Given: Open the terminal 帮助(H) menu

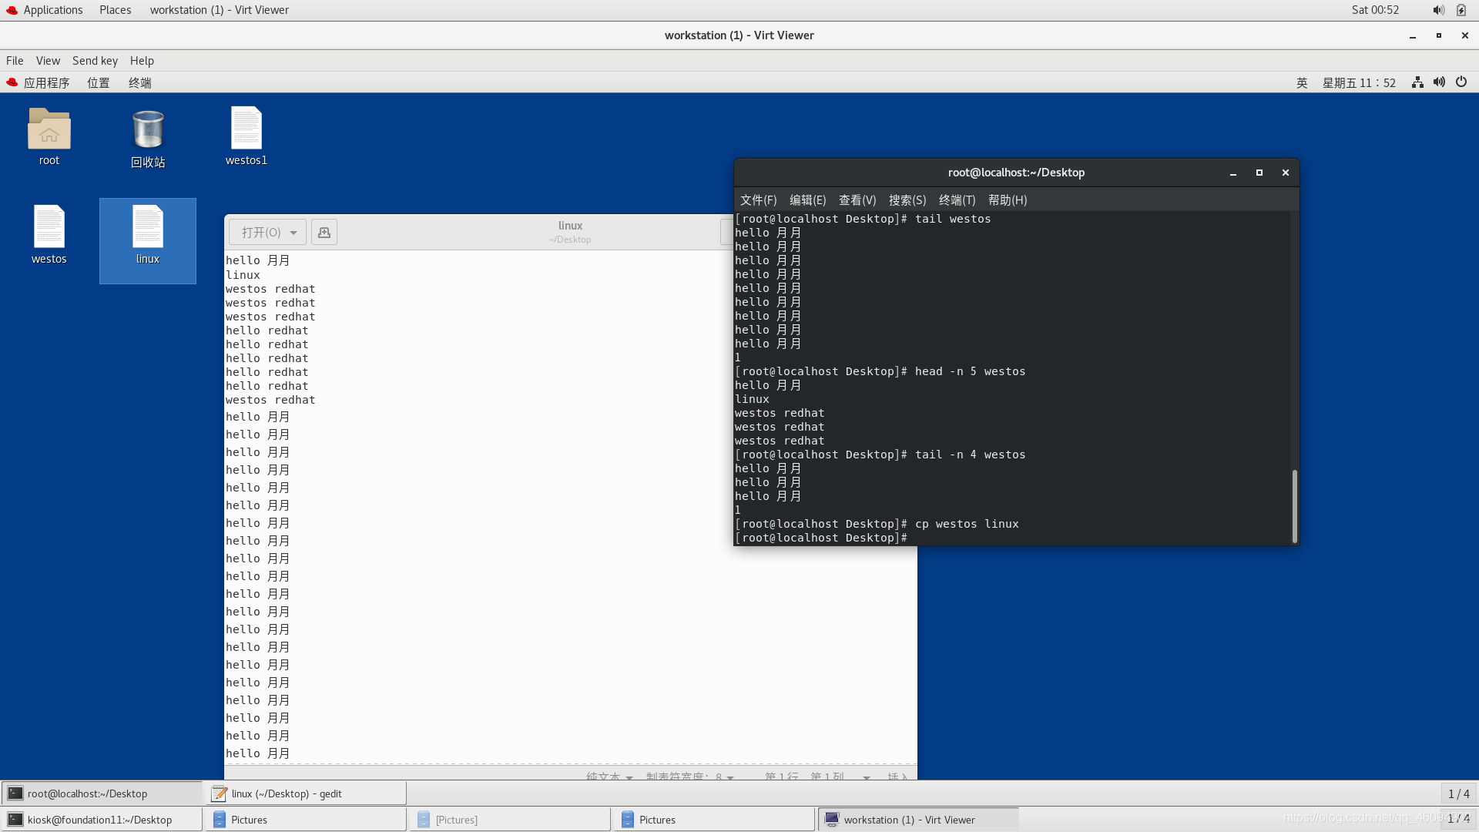Looking at the screenshot, I should [1008, 200].
